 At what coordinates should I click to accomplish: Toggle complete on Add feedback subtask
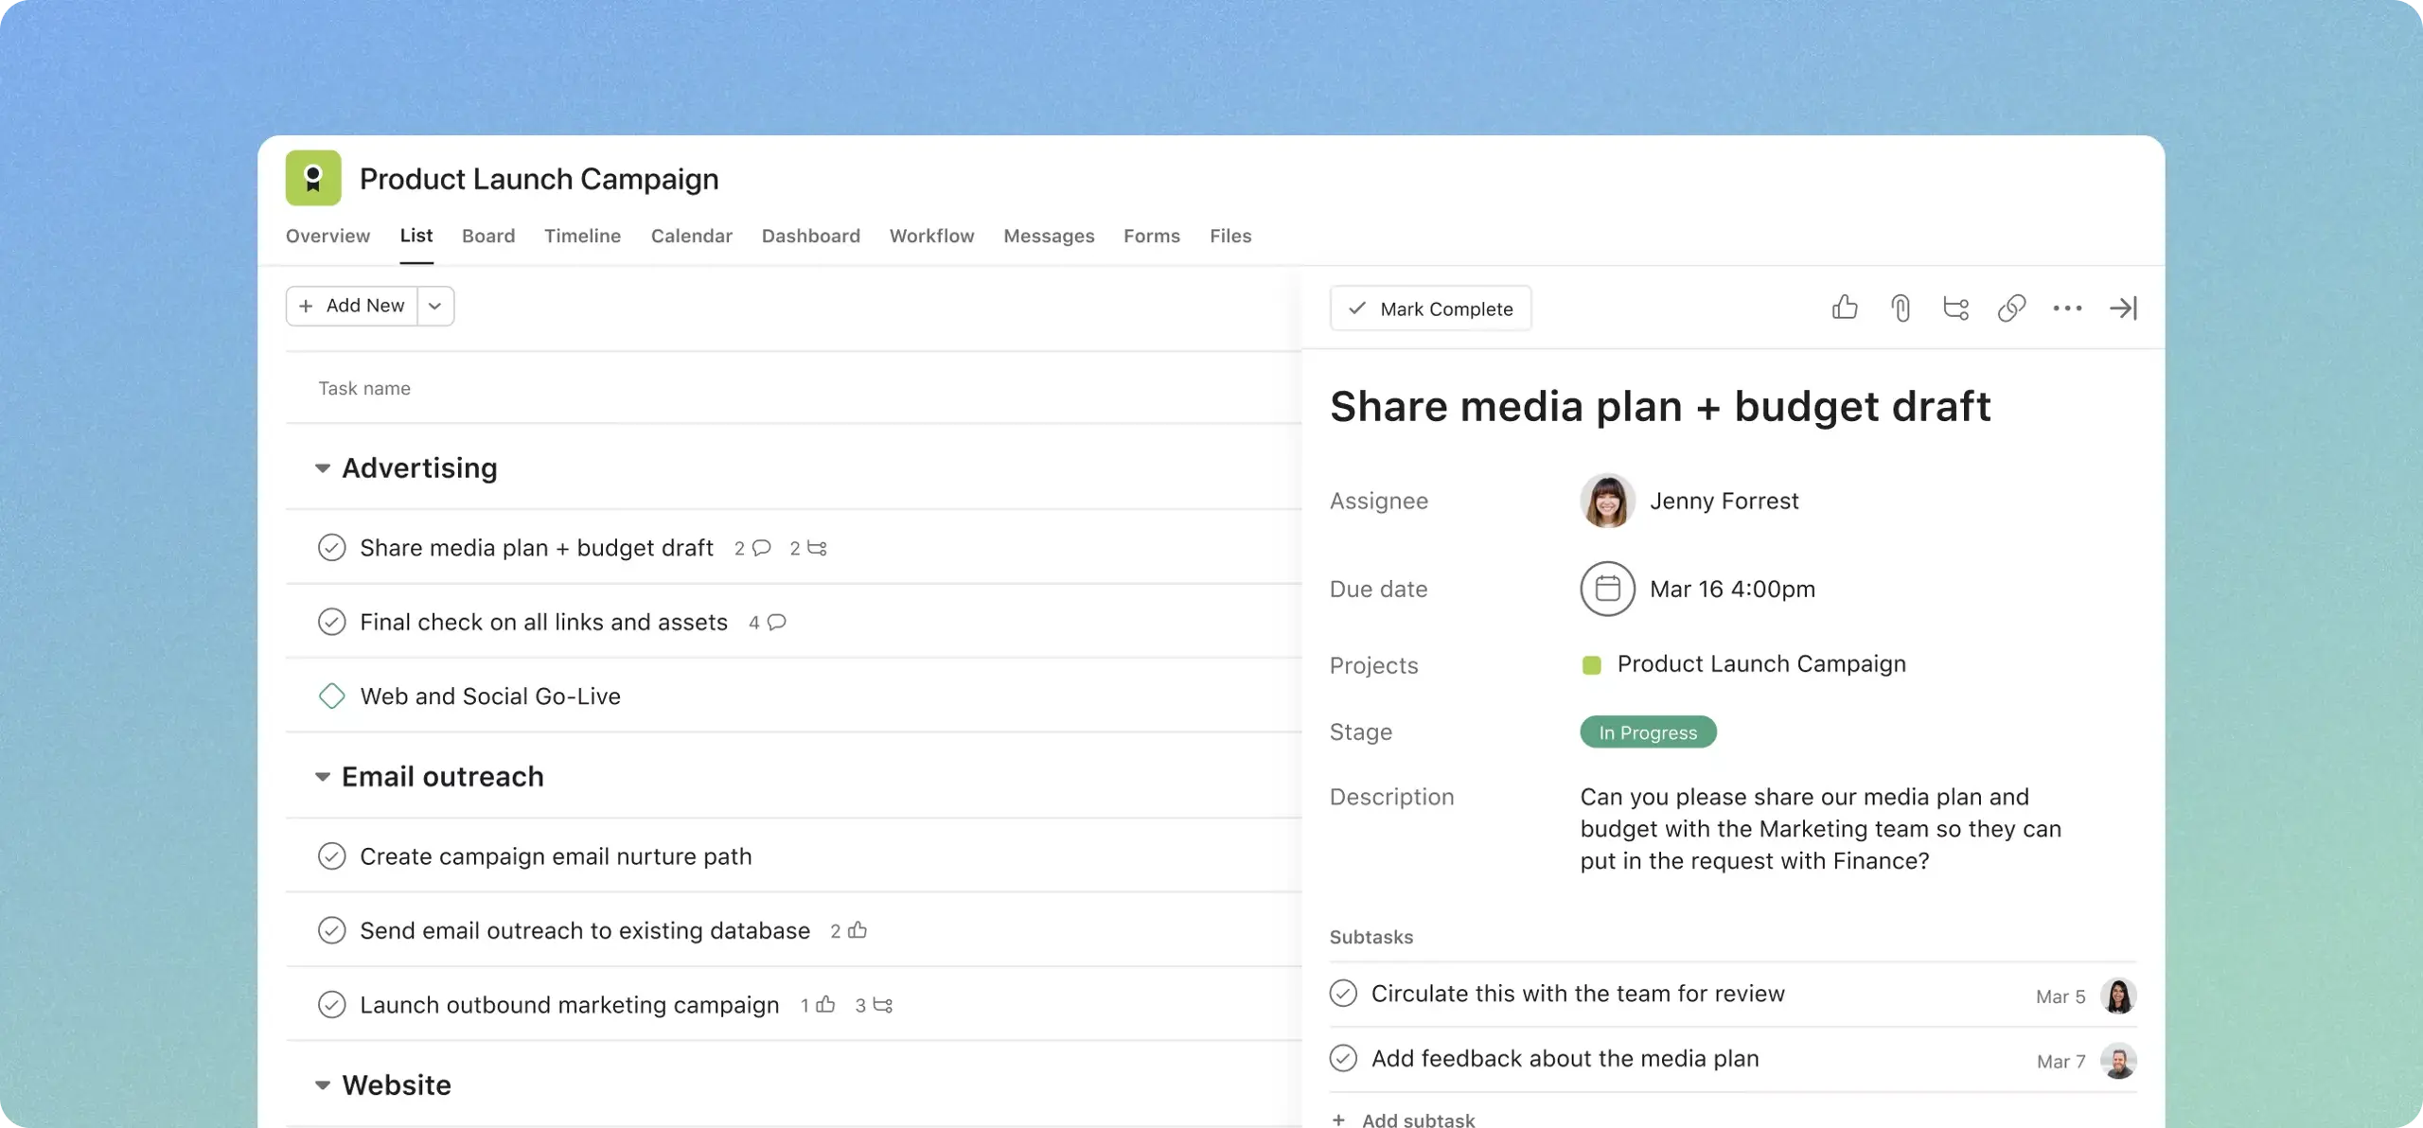1341,1059
